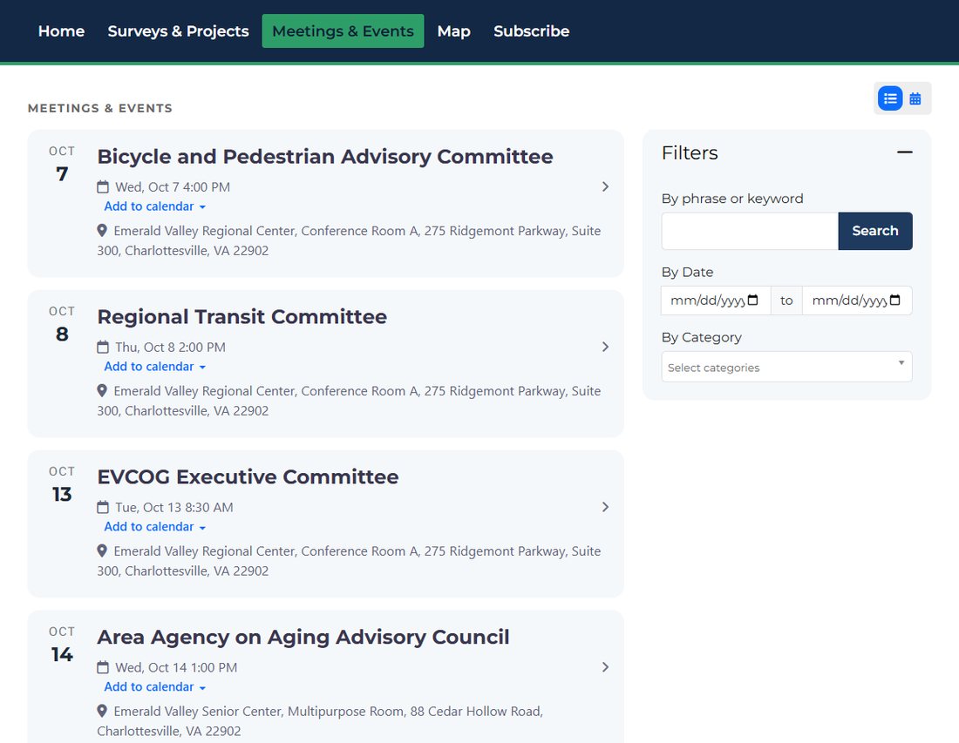Viewport: 959px width, 743px height.
Task: Open the start date picker icon
Action: 753,300
